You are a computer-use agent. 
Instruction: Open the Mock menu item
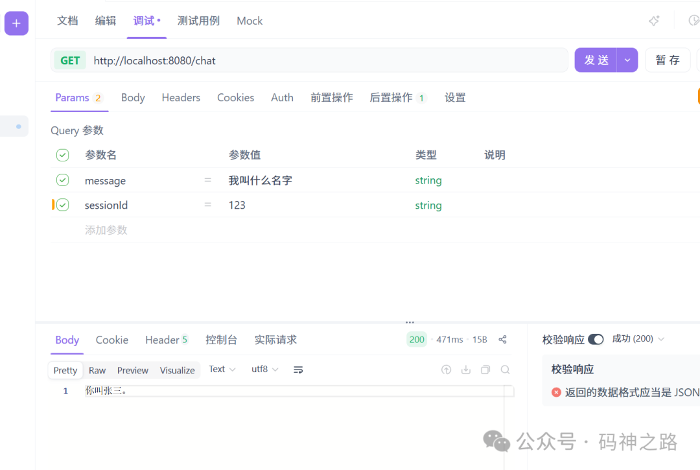point(249,20)
